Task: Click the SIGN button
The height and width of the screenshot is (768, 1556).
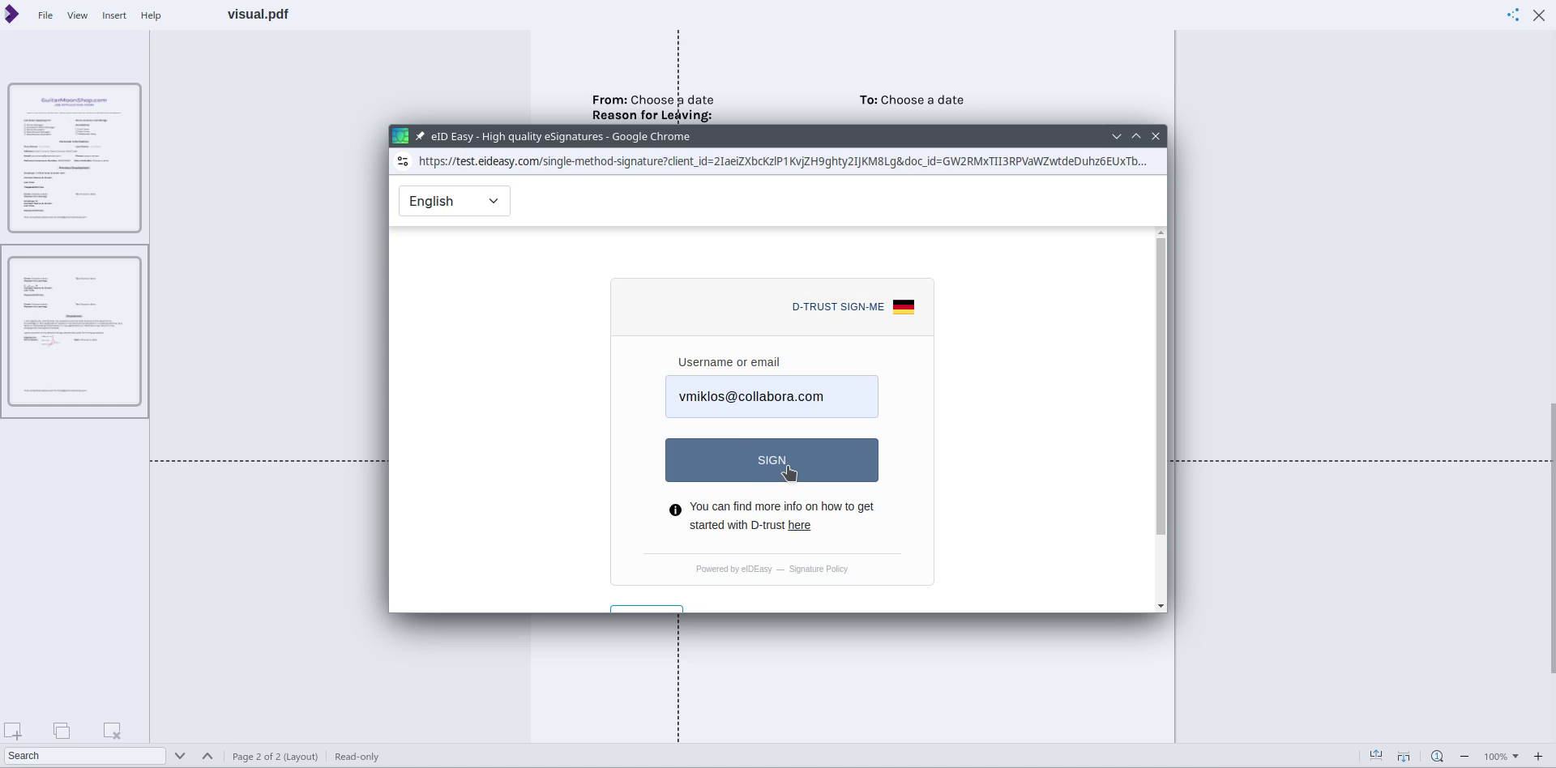Action: pos(772,460)
